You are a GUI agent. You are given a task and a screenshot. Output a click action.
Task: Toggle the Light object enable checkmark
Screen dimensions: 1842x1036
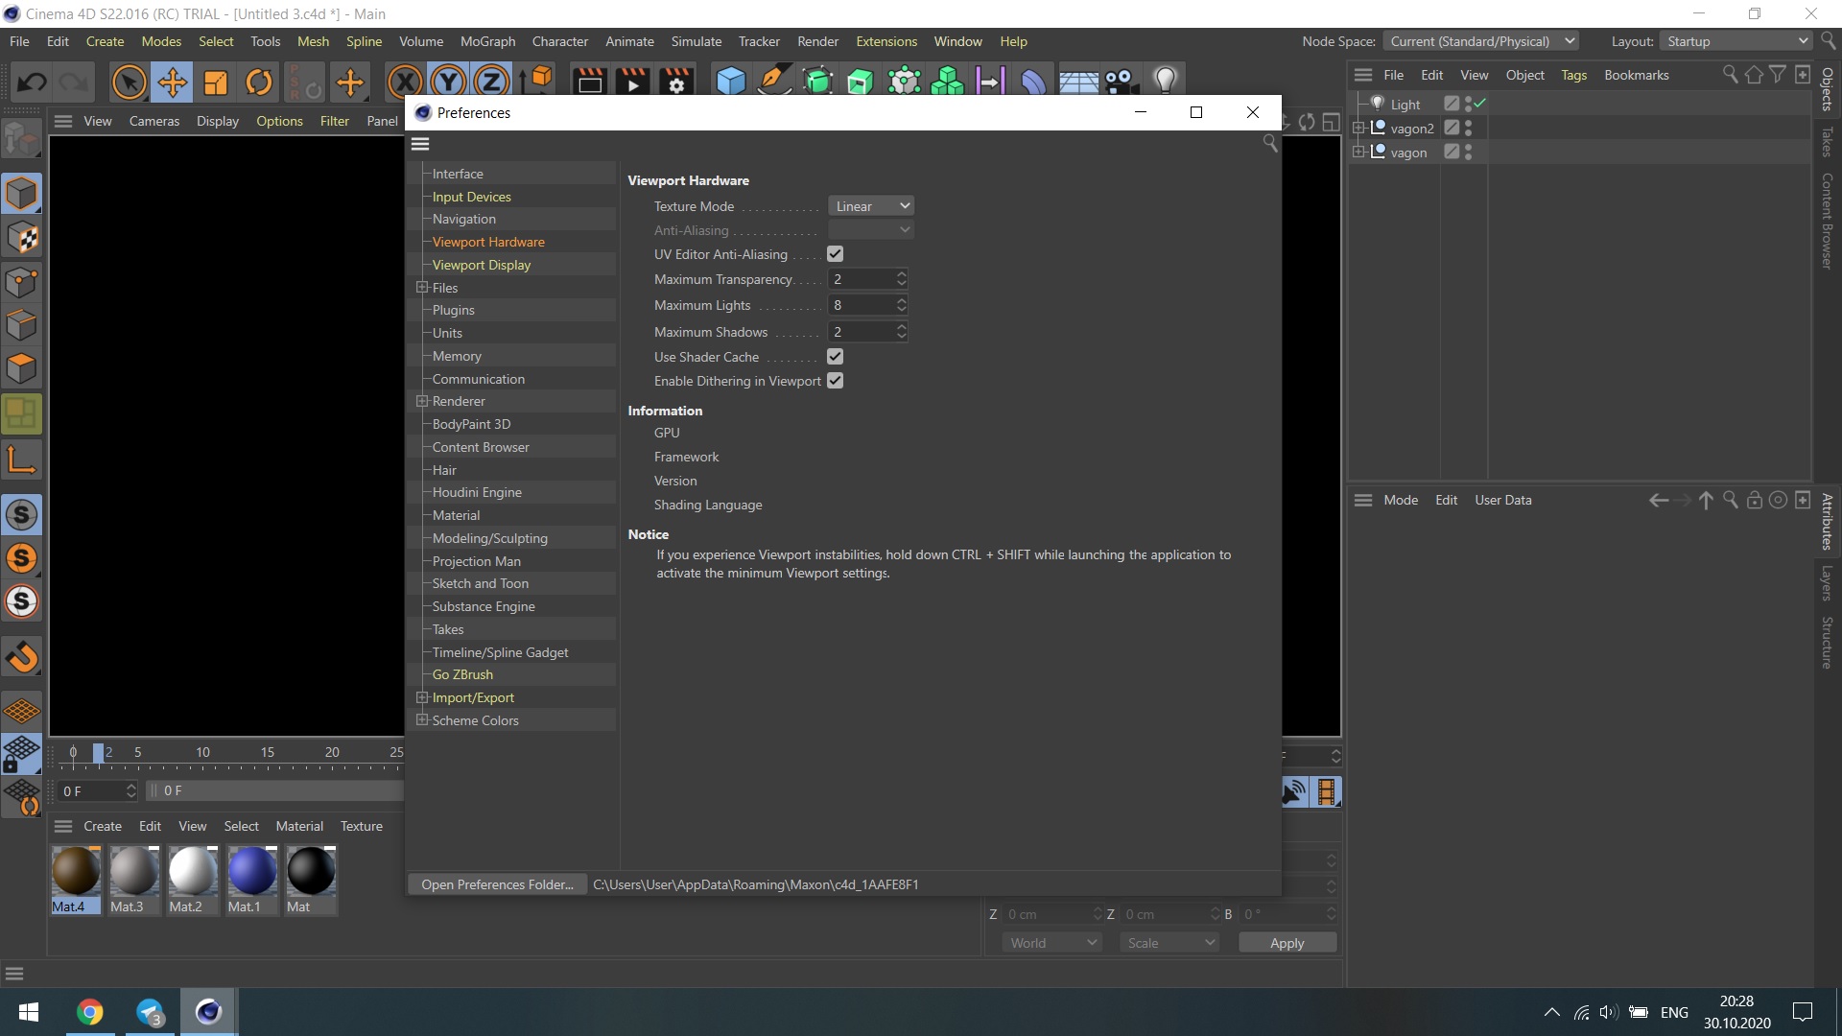coord(1480,103)
